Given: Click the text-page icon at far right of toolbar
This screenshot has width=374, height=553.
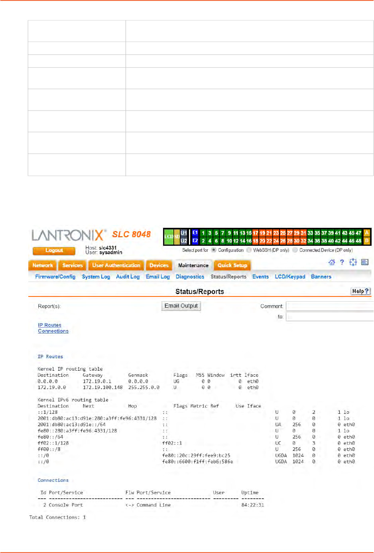Looking at the screenshot, I should 364,262.
